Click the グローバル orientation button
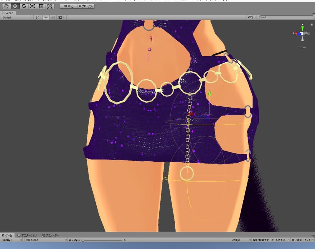This screenshot has height=249, width=315. coord(86,6)
